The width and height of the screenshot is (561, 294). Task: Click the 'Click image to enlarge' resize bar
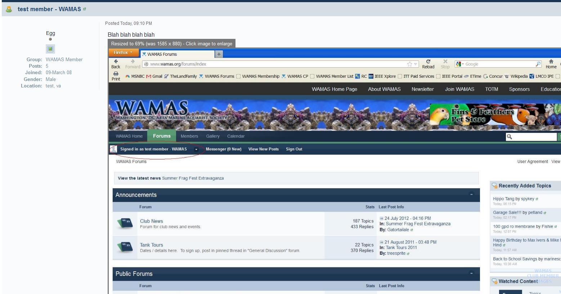click(171, 44)
